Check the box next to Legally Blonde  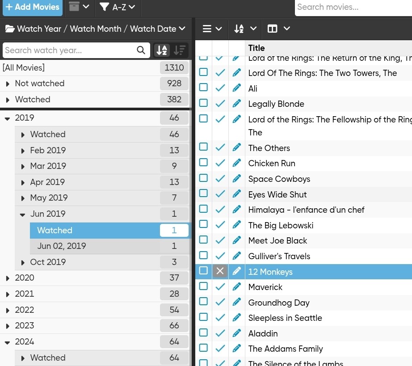tap(203, 103)
